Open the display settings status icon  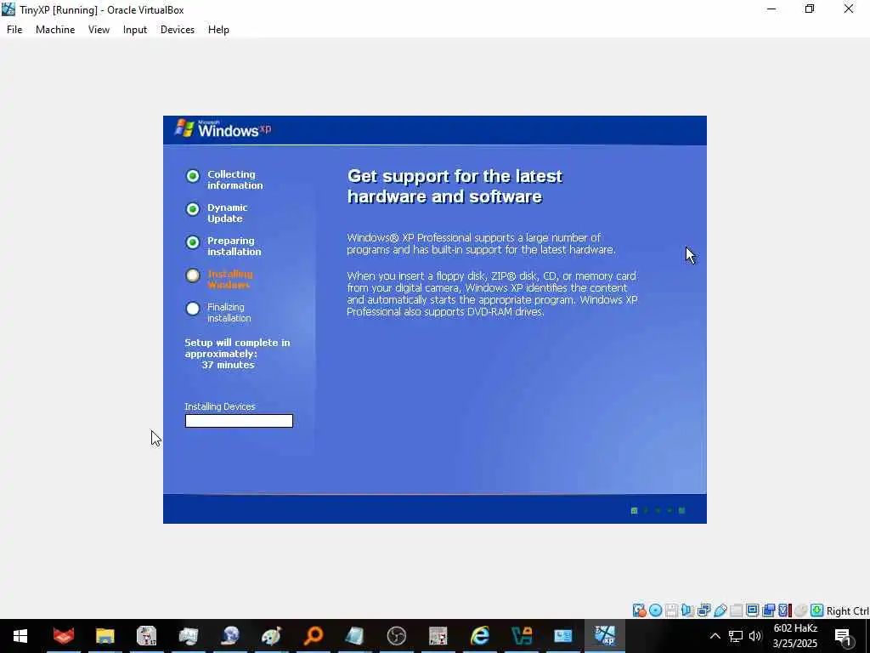[x=753, y=610]
